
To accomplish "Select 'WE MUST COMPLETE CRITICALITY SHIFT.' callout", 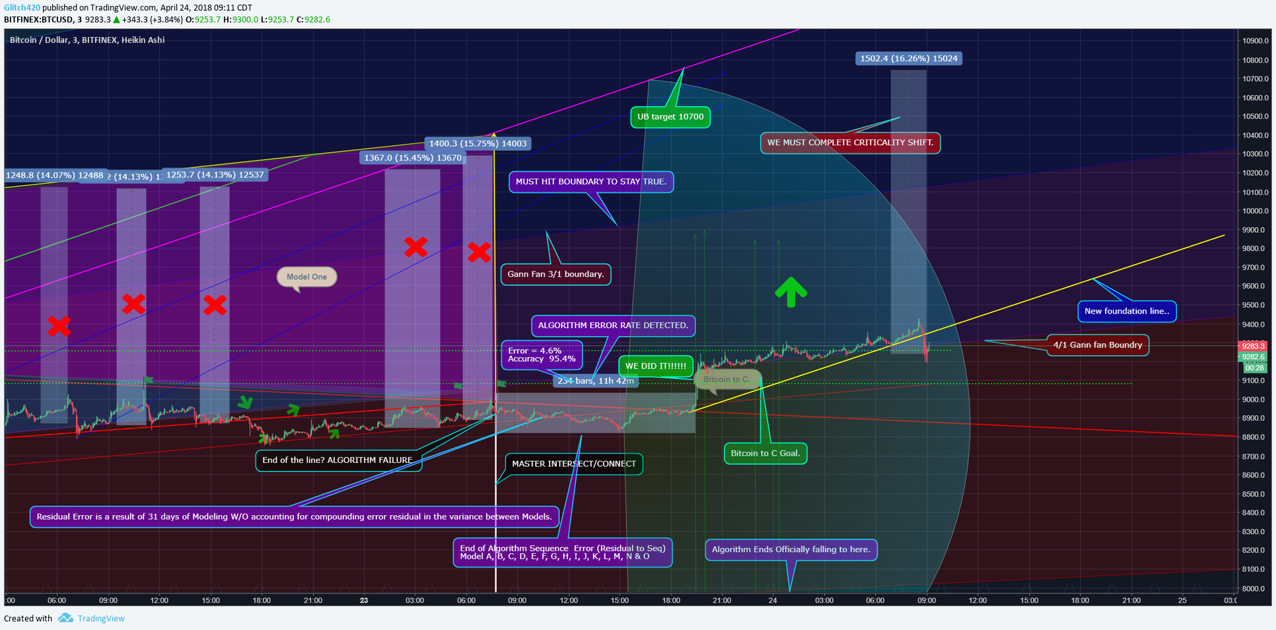I will 850,143.
